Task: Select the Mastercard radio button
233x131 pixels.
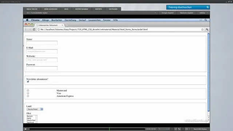Action: pyautogui.click(x=28, y=91)
